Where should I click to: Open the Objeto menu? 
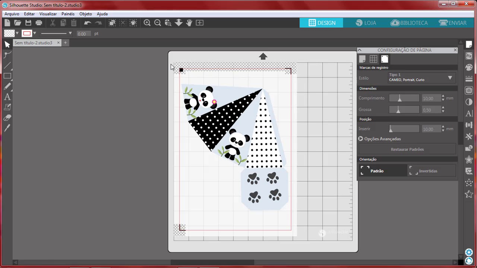[86, 14]
